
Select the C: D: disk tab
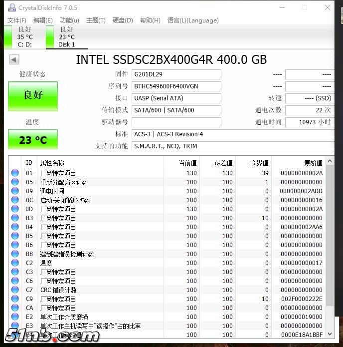click(24, 37)
